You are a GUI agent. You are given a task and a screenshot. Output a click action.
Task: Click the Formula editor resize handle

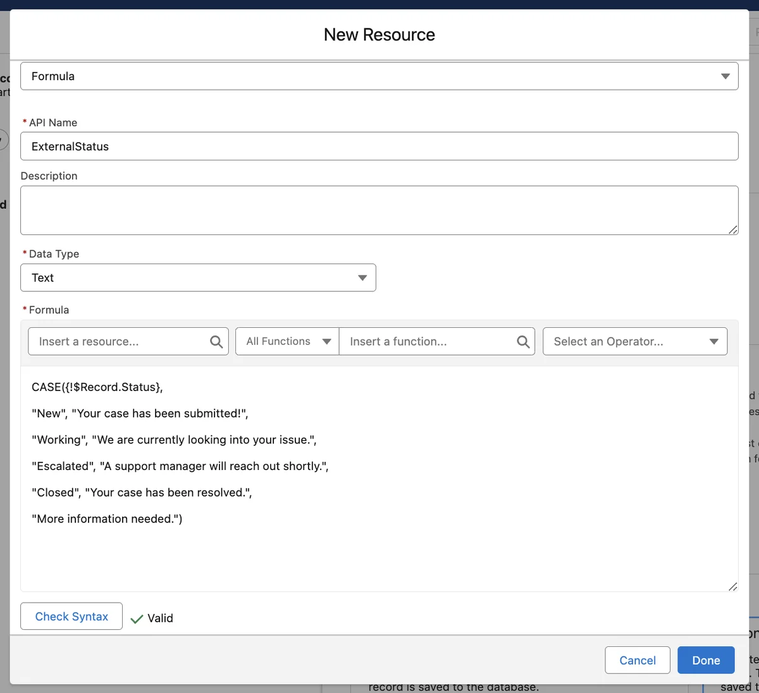[x=732, y=586]
